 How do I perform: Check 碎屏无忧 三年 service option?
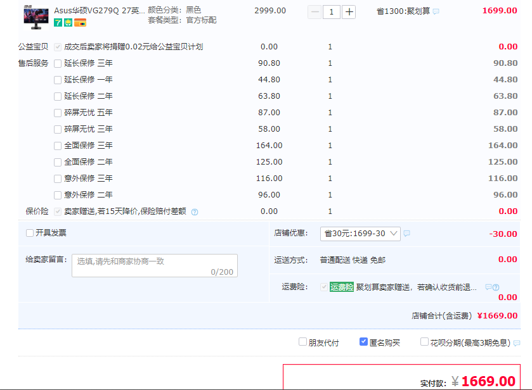point(58,129)
